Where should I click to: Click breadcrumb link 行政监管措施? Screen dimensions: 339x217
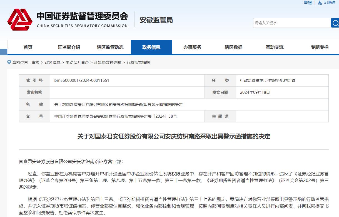coord(138,62)
